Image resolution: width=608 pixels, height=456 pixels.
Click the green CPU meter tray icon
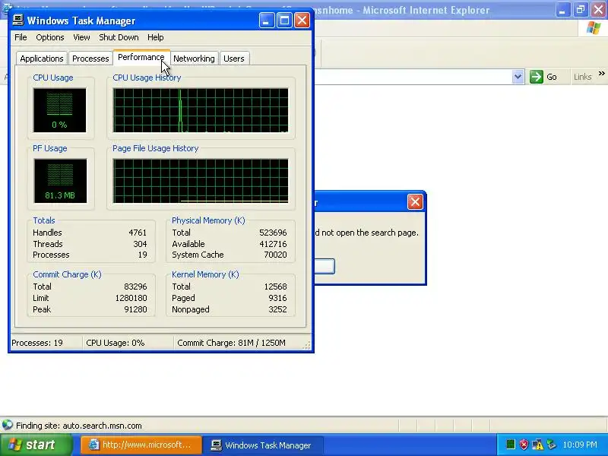(x=511, y=445)
